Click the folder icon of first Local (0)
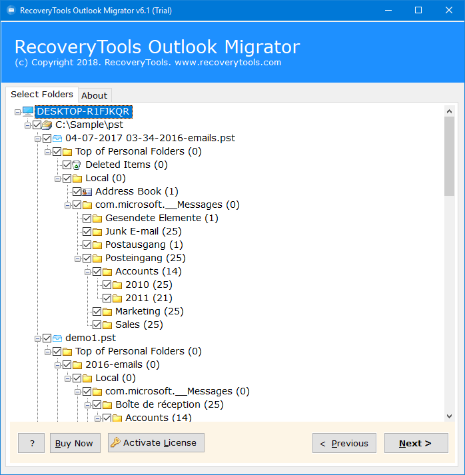465x475 pixels. pyautogui.click(x=77, y=178)
